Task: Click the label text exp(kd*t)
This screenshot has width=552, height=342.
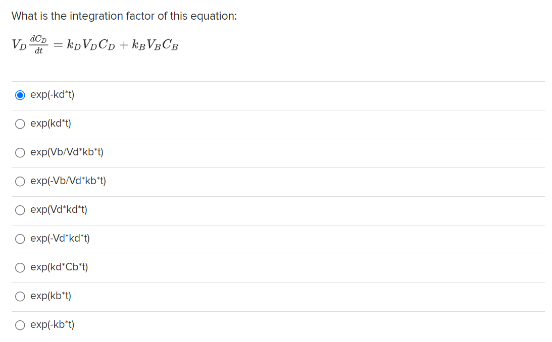Action: tap(51, 124)
